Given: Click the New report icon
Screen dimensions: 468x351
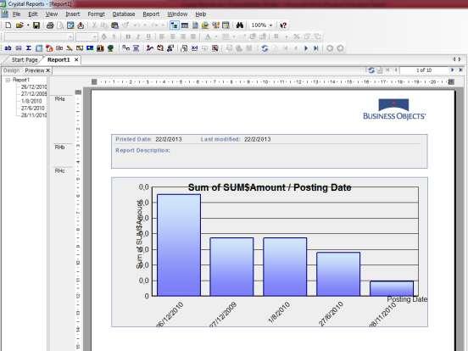Looking at the screenshot, I should (8, 25).
